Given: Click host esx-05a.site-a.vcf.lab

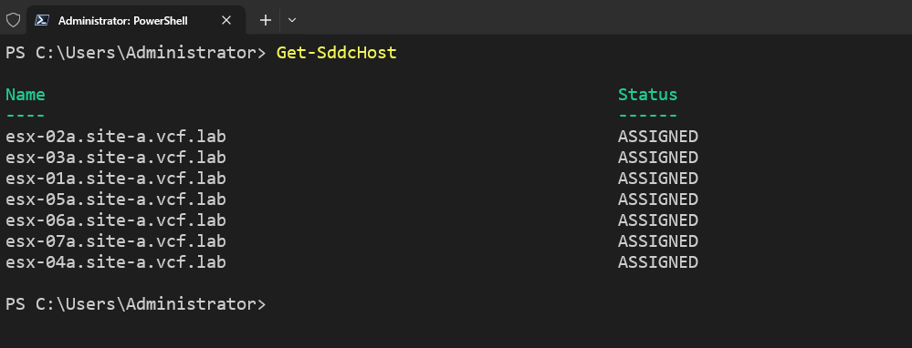Looking at the screenshot, I should pos(116,200).
